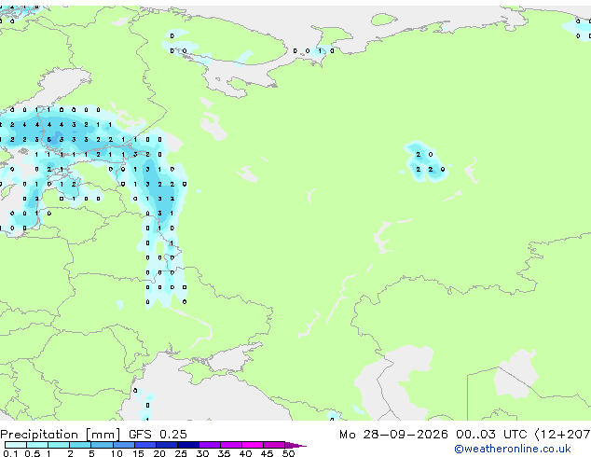The width and height of the screenshot is (591, 457).
Task: Click the 00..03 UTC time label
Action: coord(490,435)
